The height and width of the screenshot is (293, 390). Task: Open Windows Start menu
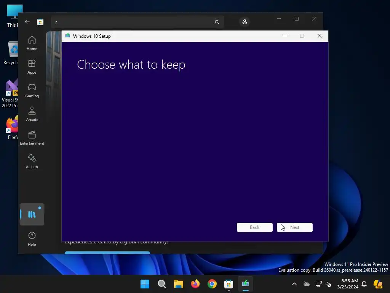(x=145, y=284)
